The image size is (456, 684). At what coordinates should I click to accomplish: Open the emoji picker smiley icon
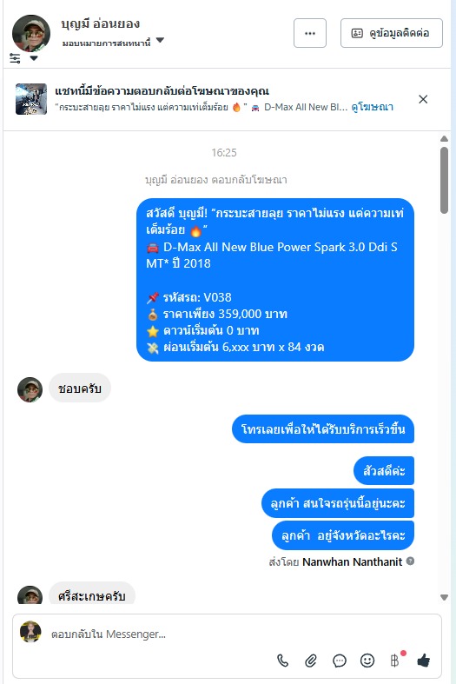367,661
